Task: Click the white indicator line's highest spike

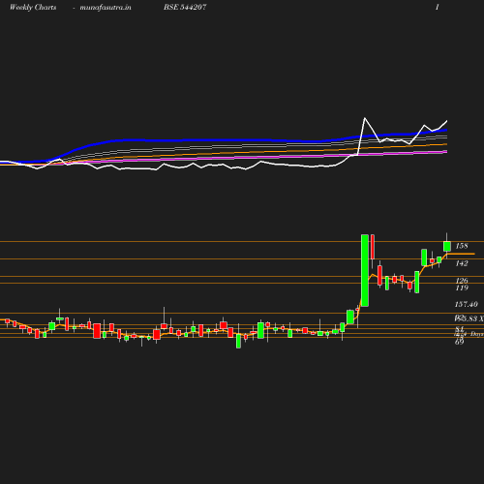Action: click(365, 118)
